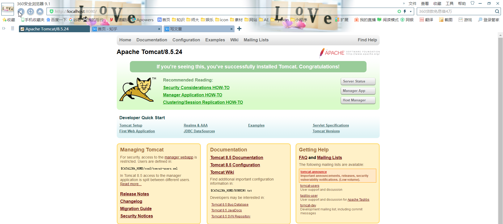Viewport: 503px width, 224px height.
Task: Open a new tab with plus icon
Action: (239, 29)
